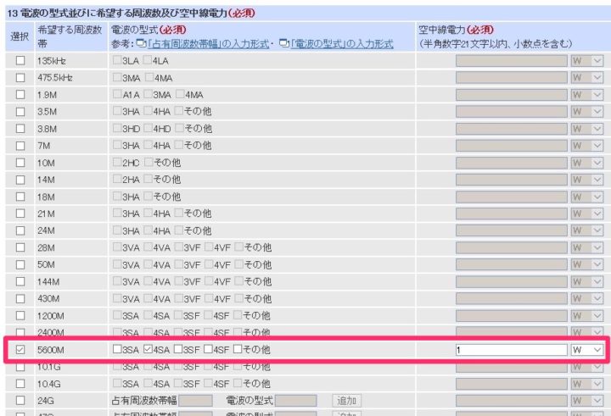Click the 占有周波数帯幅 field in 24G row
The image size is (611, 416).
tap(195, 400)
